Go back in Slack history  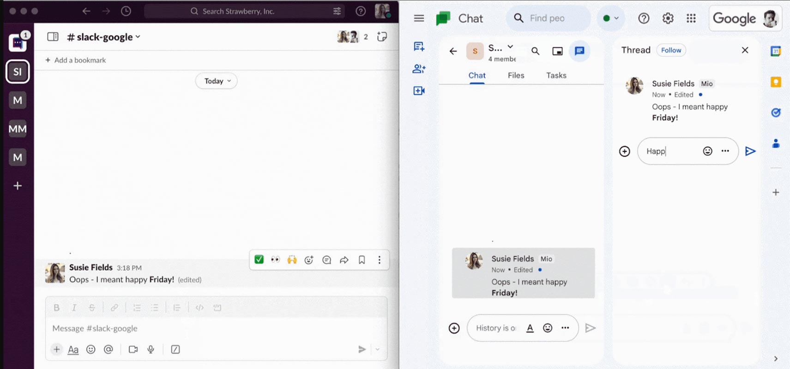pos(86,11)
